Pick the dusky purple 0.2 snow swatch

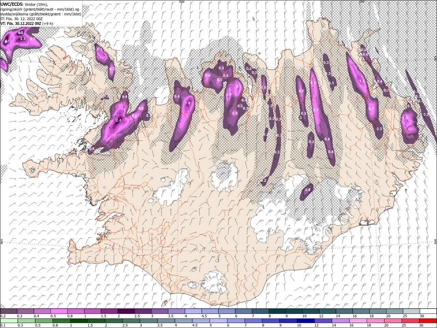[x=9, y=311]
